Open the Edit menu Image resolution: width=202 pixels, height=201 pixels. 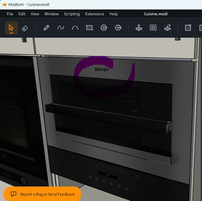22,14
